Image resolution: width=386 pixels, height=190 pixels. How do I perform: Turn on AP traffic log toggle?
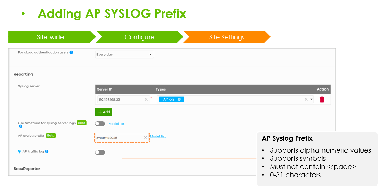[100, 152]
